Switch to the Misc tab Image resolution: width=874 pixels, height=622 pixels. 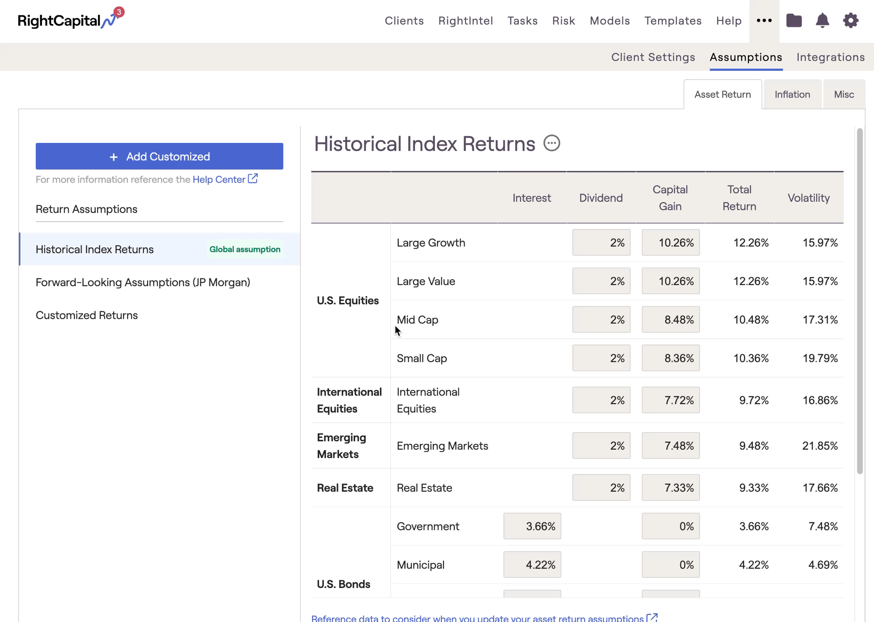[x=843, y=94]
